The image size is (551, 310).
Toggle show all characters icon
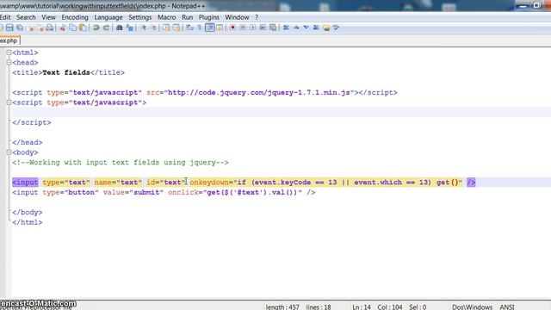point(199,28)
